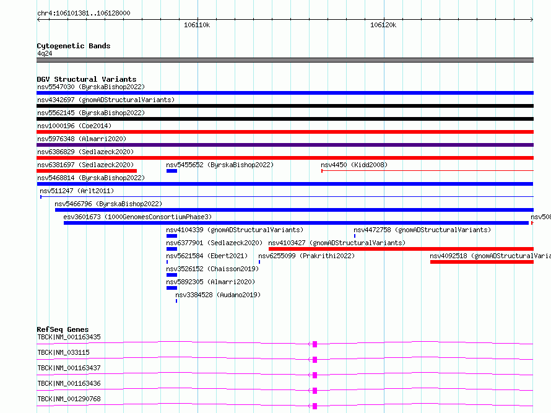Click the thin red nsv4450 line
The image size is (551, 413).
tap(428, 171)
